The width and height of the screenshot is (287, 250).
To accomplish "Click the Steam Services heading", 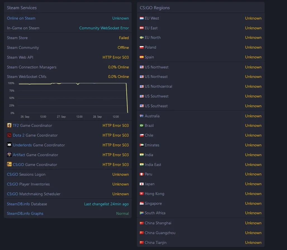I will pyautogui.click(x=22, y=8).
